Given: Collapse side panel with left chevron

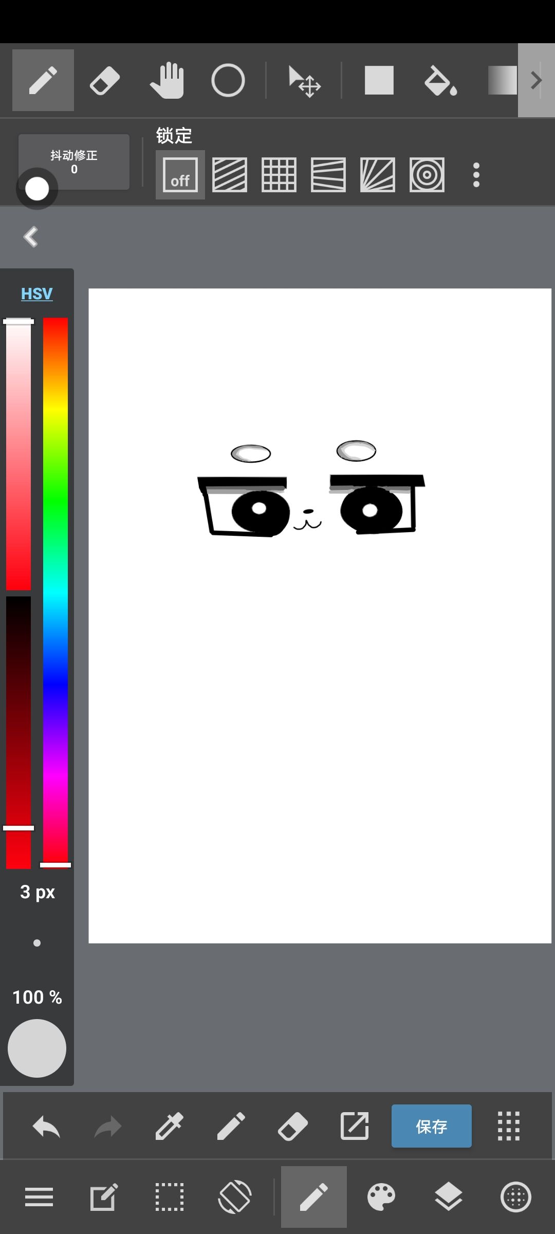Looking at the screenshot, I should coord(31,237).
